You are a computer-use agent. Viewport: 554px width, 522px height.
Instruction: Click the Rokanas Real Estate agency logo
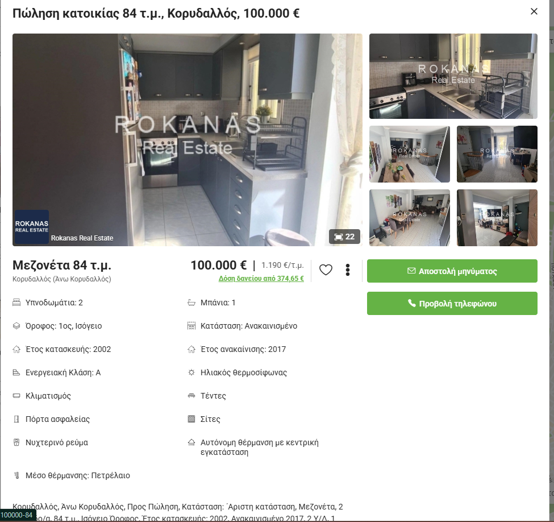pos(31,227)
